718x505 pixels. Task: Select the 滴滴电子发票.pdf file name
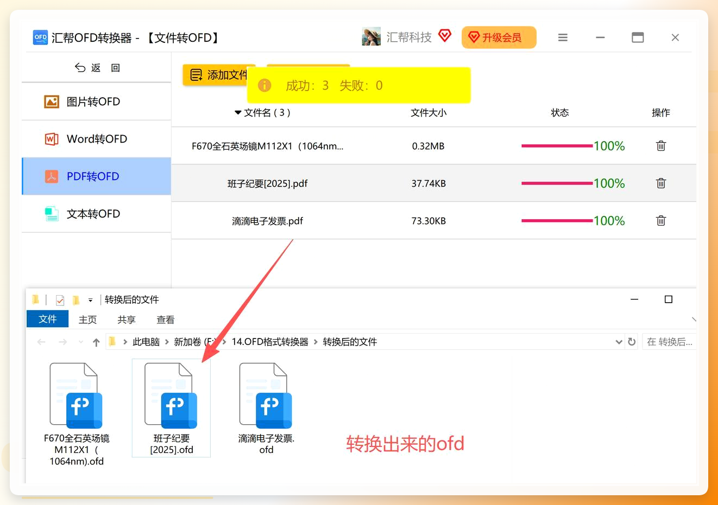click(267, 221)
